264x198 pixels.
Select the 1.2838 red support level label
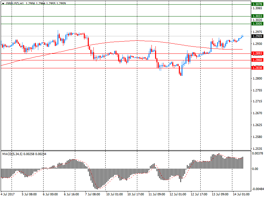coord(257,68)
